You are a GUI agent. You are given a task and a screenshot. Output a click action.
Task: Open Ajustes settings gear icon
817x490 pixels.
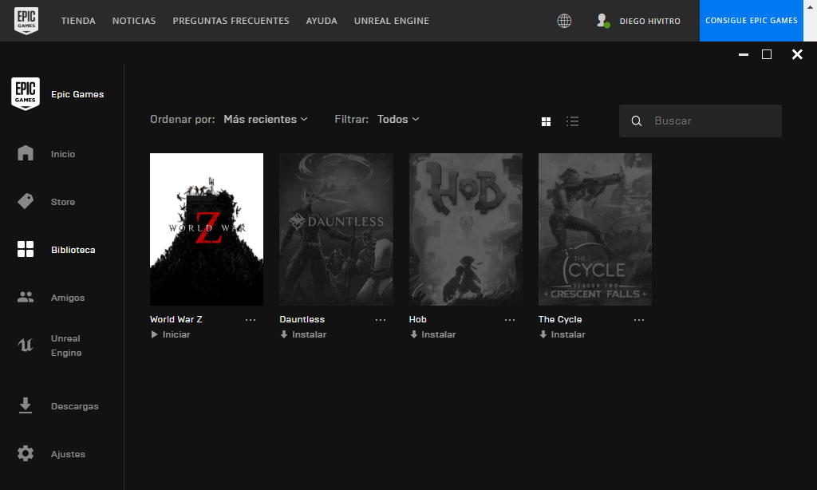[x=25, y=453]
